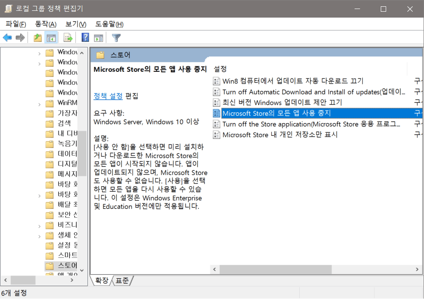The width and height of the screenshot is (424, 299).
Task: Click the WinRM folder icon in the tree
Action: pyautogui.click(x=50, y=102)
